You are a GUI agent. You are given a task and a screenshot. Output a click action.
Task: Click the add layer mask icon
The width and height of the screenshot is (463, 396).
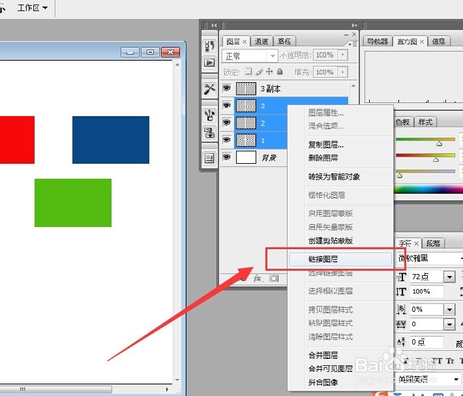pos(274,278)
